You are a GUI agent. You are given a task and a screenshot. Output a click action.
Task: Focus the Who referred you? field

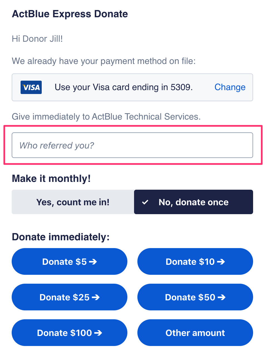132,145
